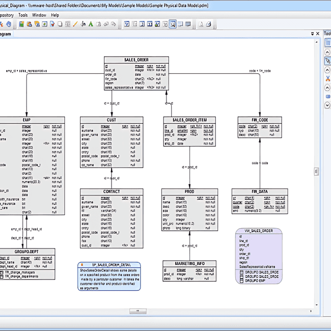
Task: Collapse the Toolbox group above the pointer tool
Action: 327,52
